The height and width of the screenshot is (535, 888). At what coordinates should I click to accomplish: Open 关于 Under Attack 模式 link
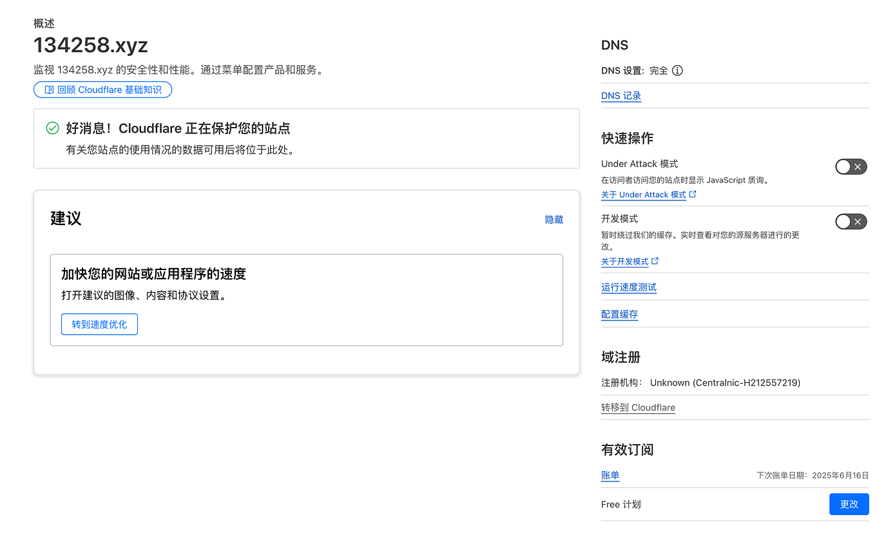tap(644, 195)
